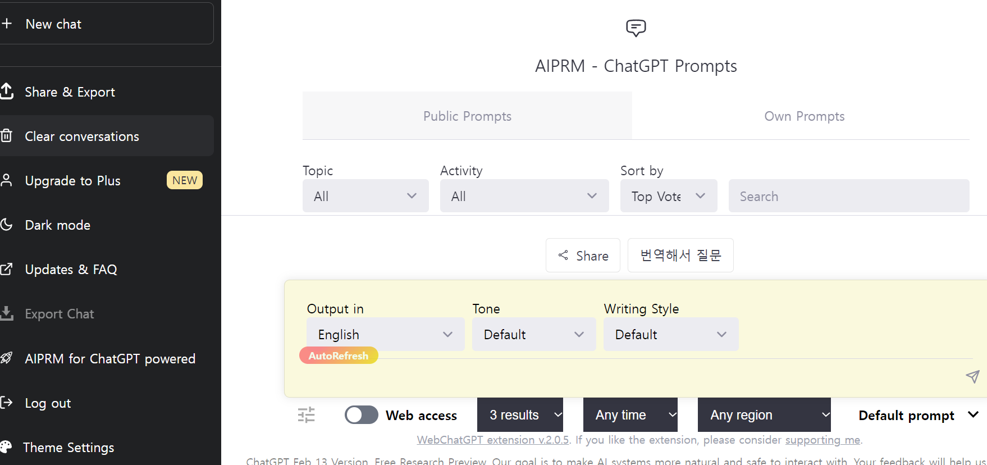
Task: Click the plus icon beside New chat
Action: pos(7,24)
